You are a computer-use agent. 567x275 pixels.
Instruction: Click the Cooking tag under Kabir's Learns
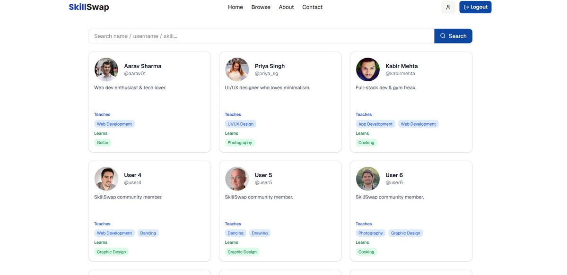(366, 142)
